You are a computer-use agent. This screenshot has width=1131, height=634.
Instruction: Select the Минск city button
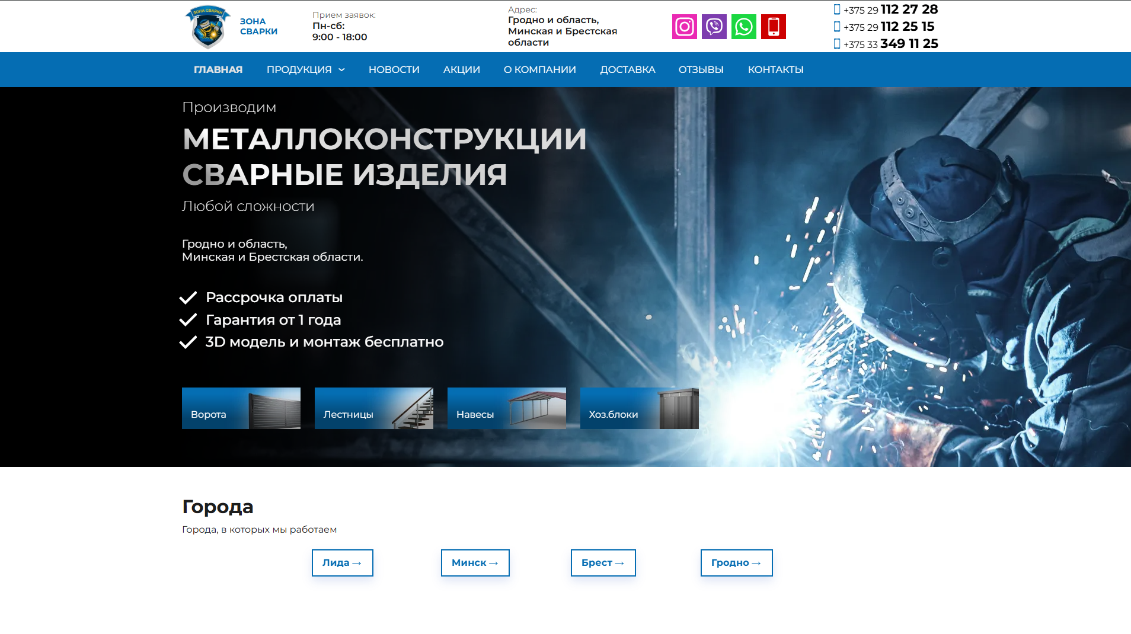point(475,563)
